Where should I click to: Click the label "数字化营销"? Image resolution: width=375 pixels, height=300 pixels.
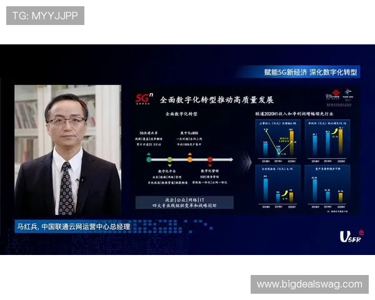click(210, 171)
